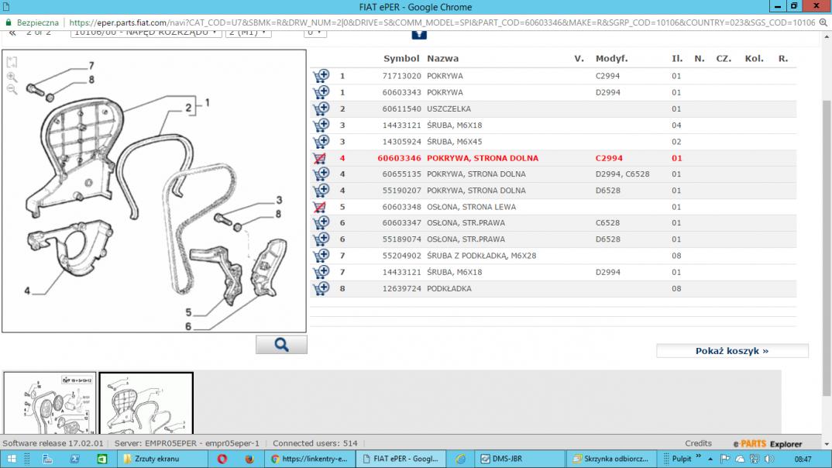
Task: Select part number 71713020
Action: (x=402, y=76)
